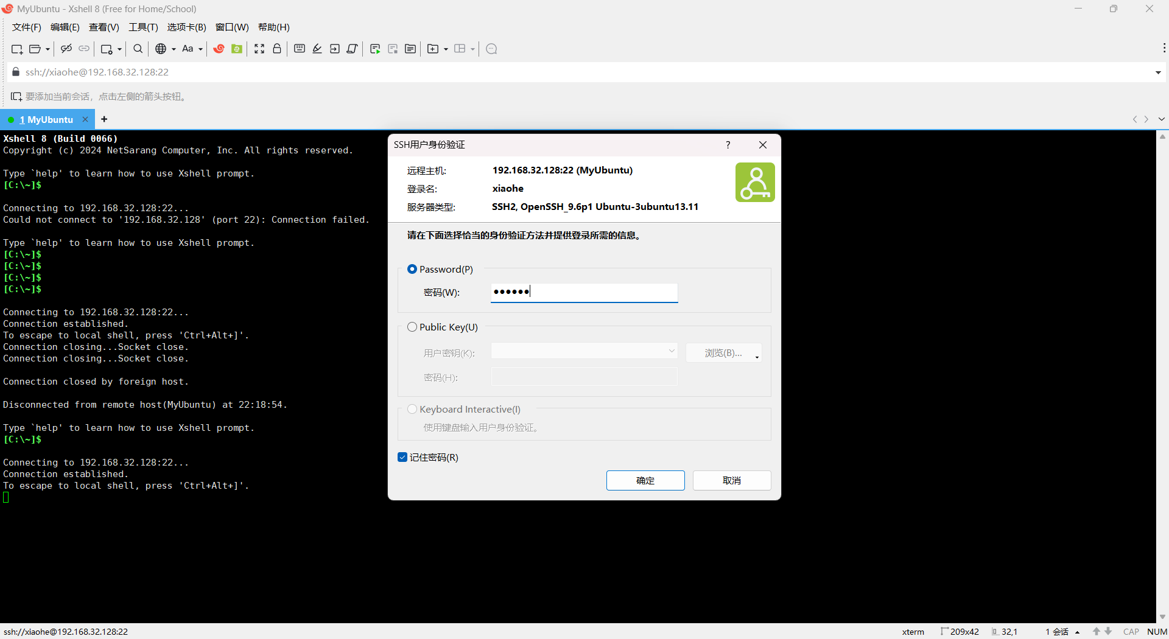The image size is (1169, 639).
Task: Launch Xshell red swirl icon
Action: (x=219, y=49)
